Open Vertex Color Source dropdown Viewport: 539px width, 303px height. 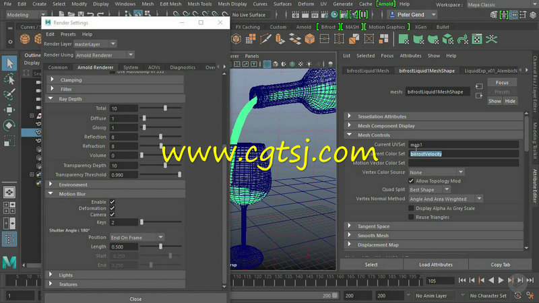[x=437, y=172]
